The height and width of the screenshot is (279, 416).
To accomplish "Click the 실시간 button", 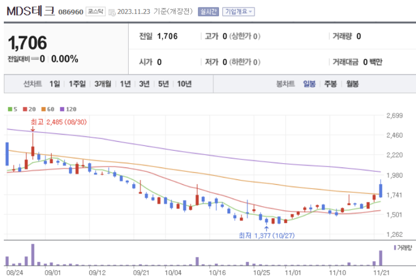I will coord(208,12).
